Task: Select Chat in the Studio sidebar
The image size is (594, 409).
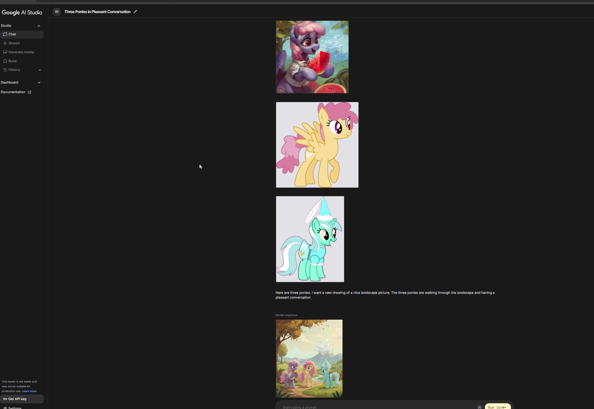Action: (22, 34)
